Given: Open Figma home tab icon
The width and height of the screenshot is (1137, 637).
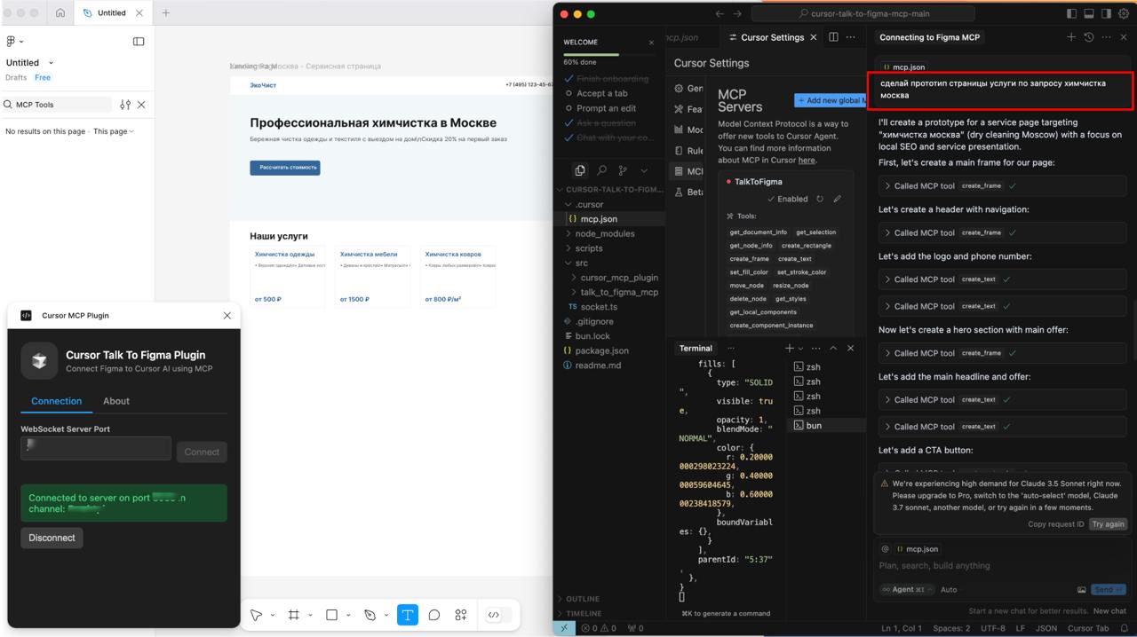Looking at the screenshot, I should tap(60, 13).
